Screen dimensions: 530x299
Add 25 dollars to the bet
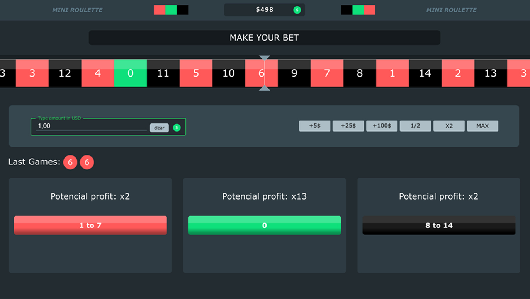click(348, 126)
